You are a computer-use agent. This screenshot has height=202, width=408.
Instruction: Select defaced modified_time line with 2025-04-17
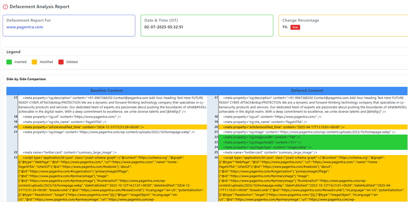313,127
